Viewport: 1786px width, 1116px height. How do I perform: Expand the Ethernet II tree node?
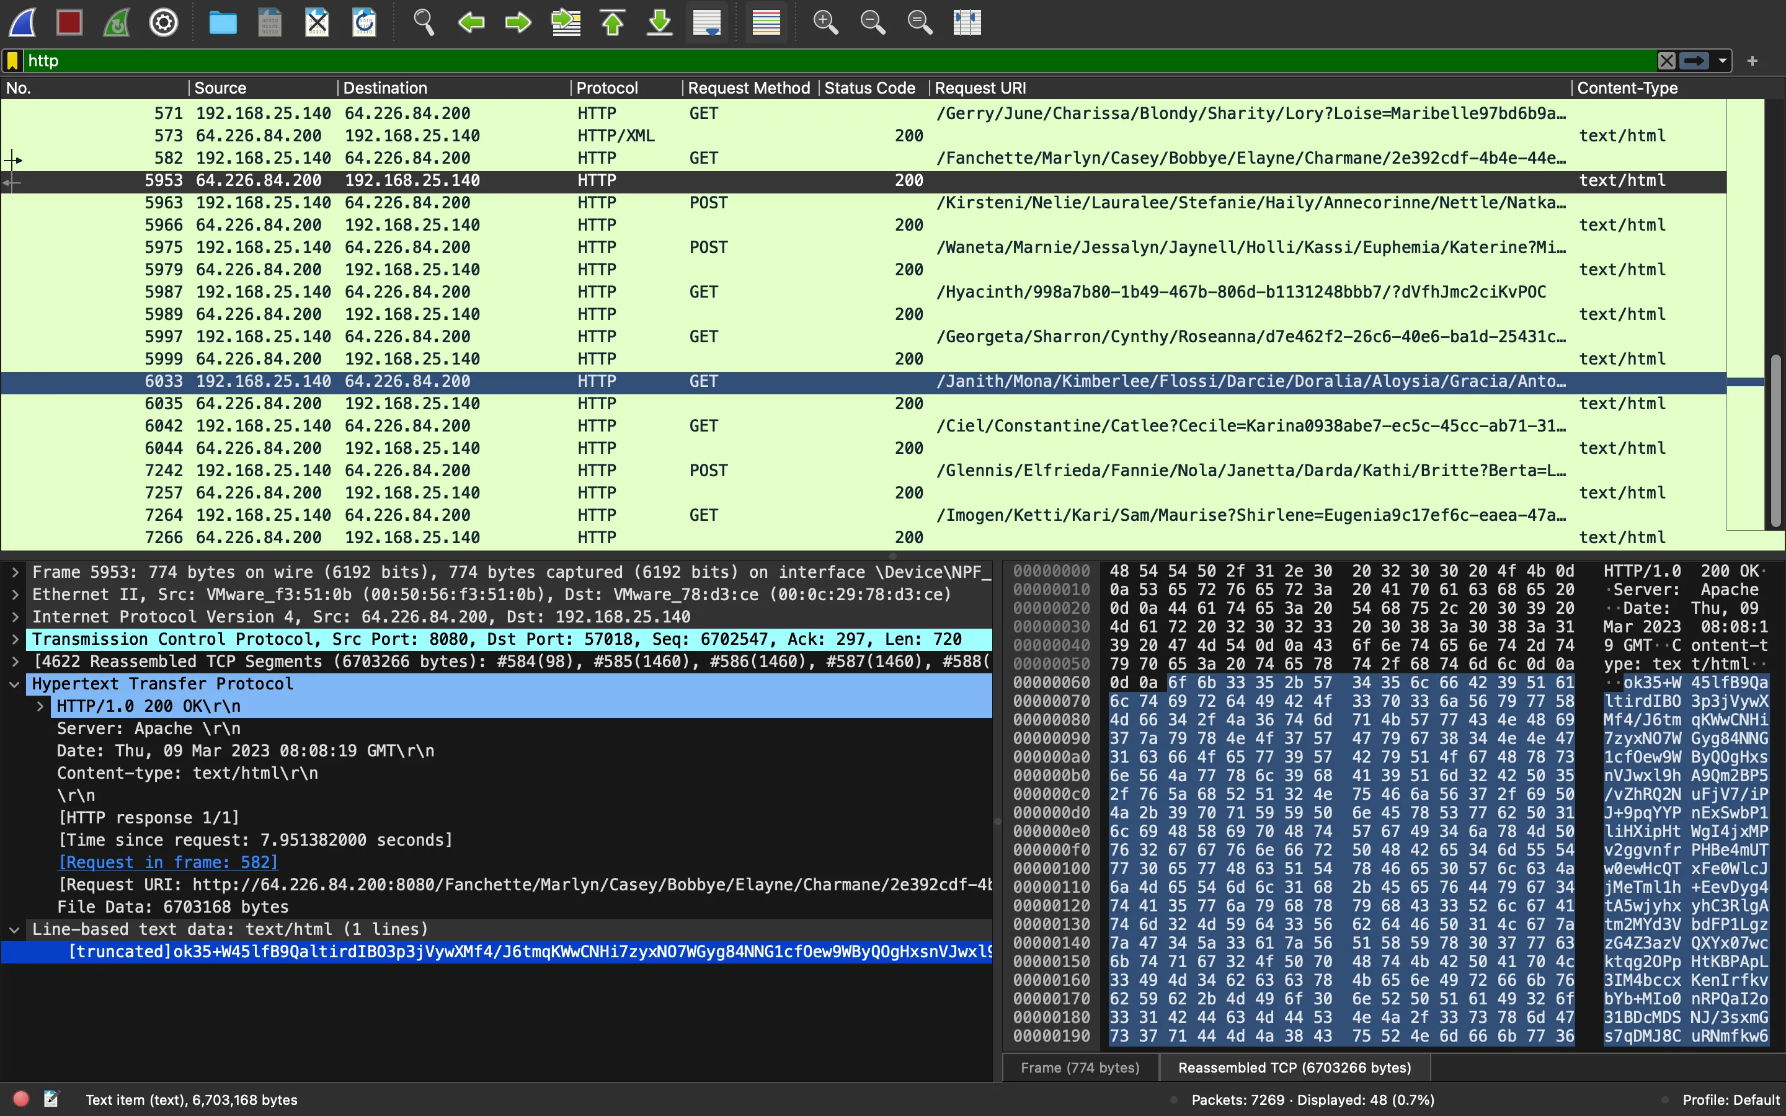(x=15, y=594)
